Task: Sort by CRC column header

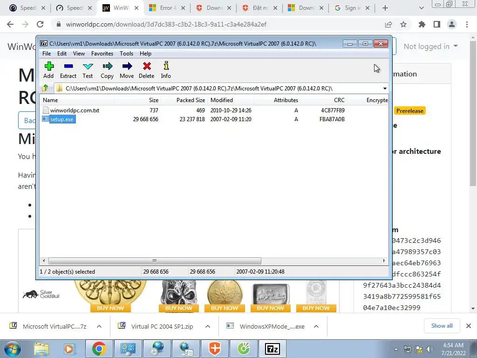Action: [x=324, y=100]
